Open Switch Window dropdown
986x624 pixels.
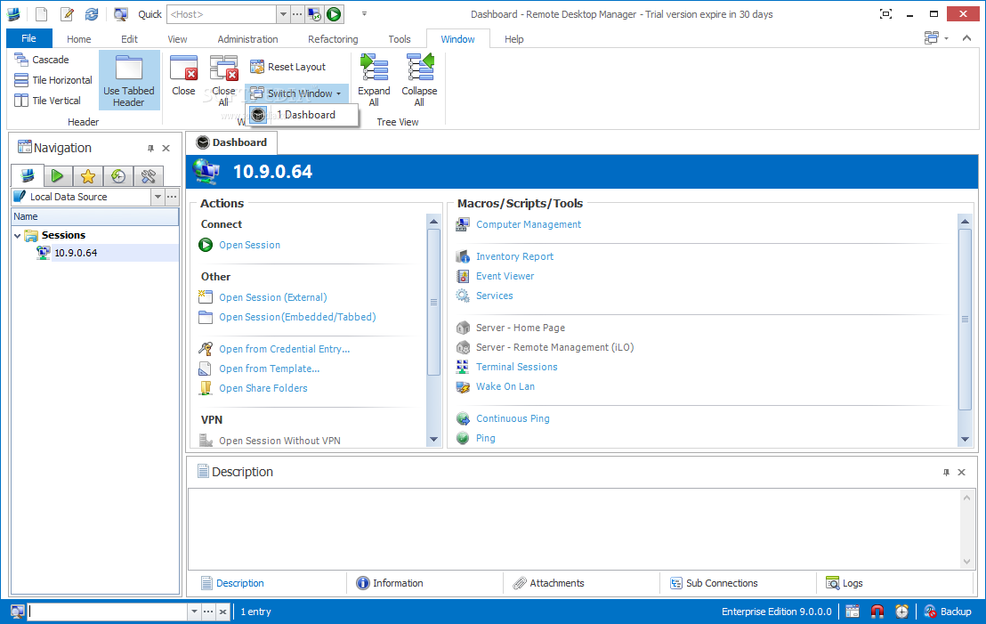[x=296, y=93]
